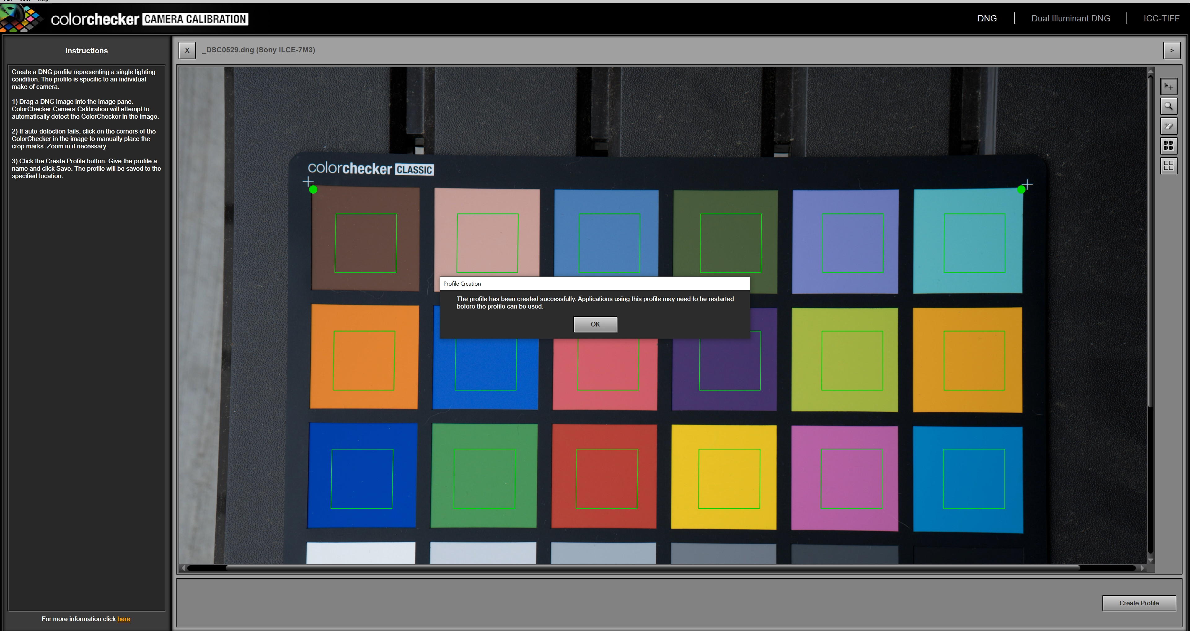This screenshot has height=631, width=1190.
Task: Click the > arrow button beside filename bar
Action: click(1171, 50)
